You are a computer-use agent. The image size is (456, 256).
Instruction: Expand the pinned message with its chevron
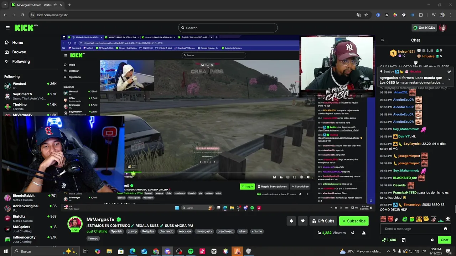449,79
